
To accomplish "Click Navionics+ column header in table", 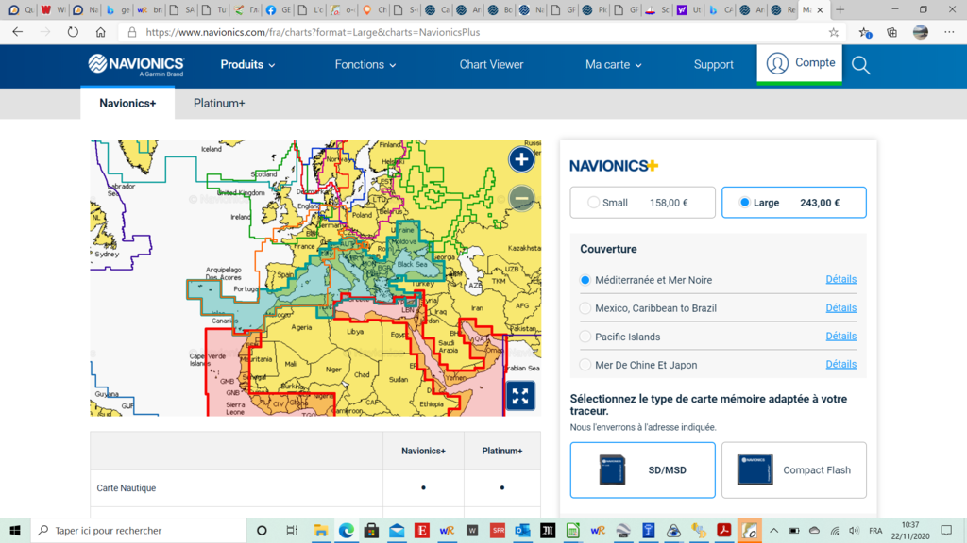I will tap(423, 452).
